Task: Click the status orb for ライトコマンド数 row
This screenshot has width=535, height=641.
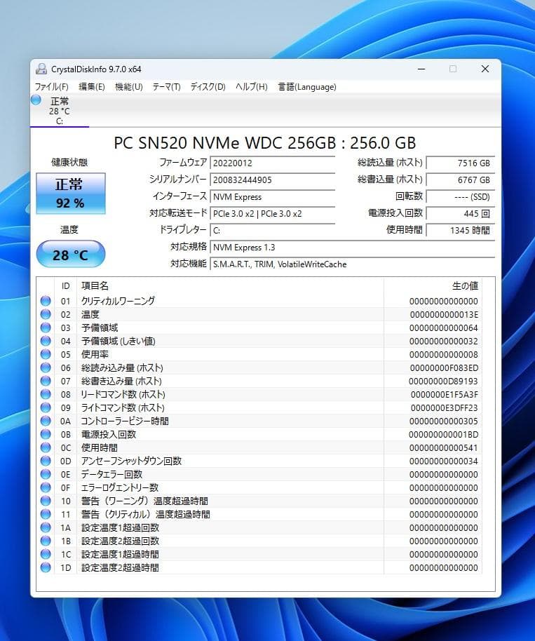Action: (46, 407)
